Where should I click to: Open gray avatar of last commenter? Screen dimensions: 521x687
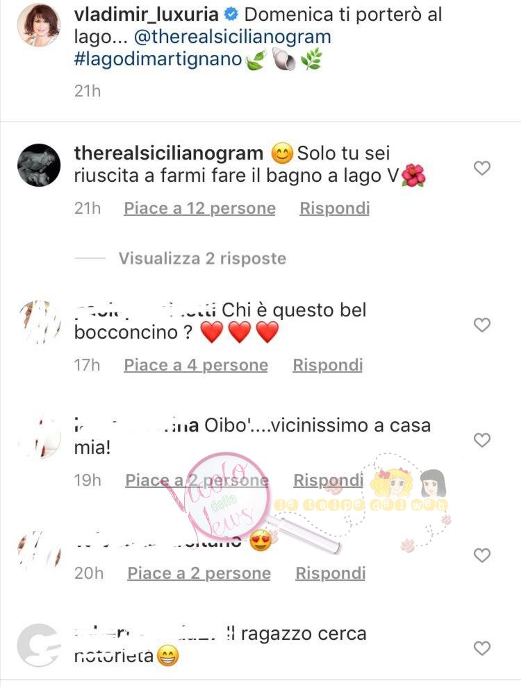tap(39, 645)
